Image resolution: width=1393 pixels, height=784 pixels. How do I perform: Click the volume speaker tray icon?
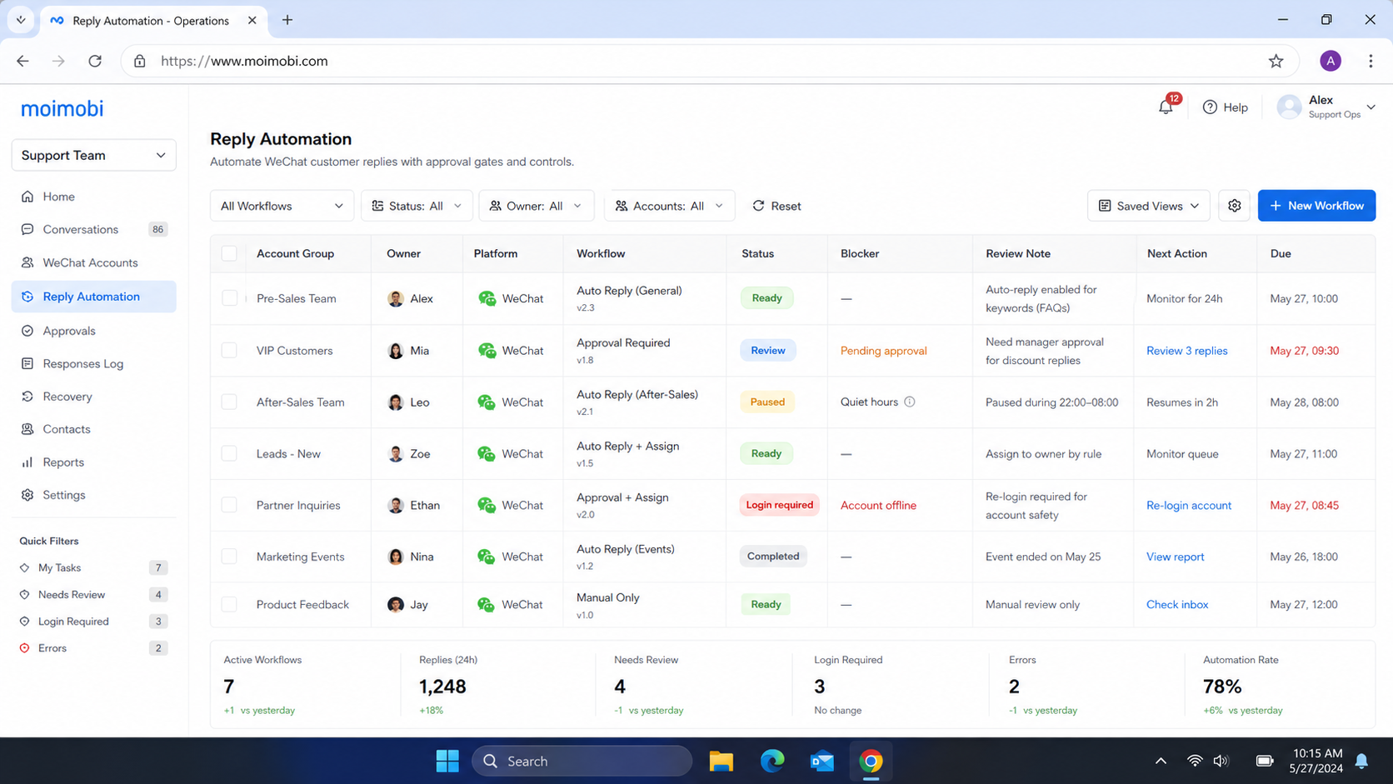[1221, 761]
